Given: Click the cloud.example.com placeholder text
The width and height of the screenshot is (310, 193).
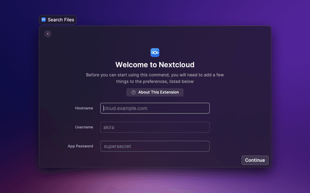Looking at the screenshot, I should click(x=126, y=109).
